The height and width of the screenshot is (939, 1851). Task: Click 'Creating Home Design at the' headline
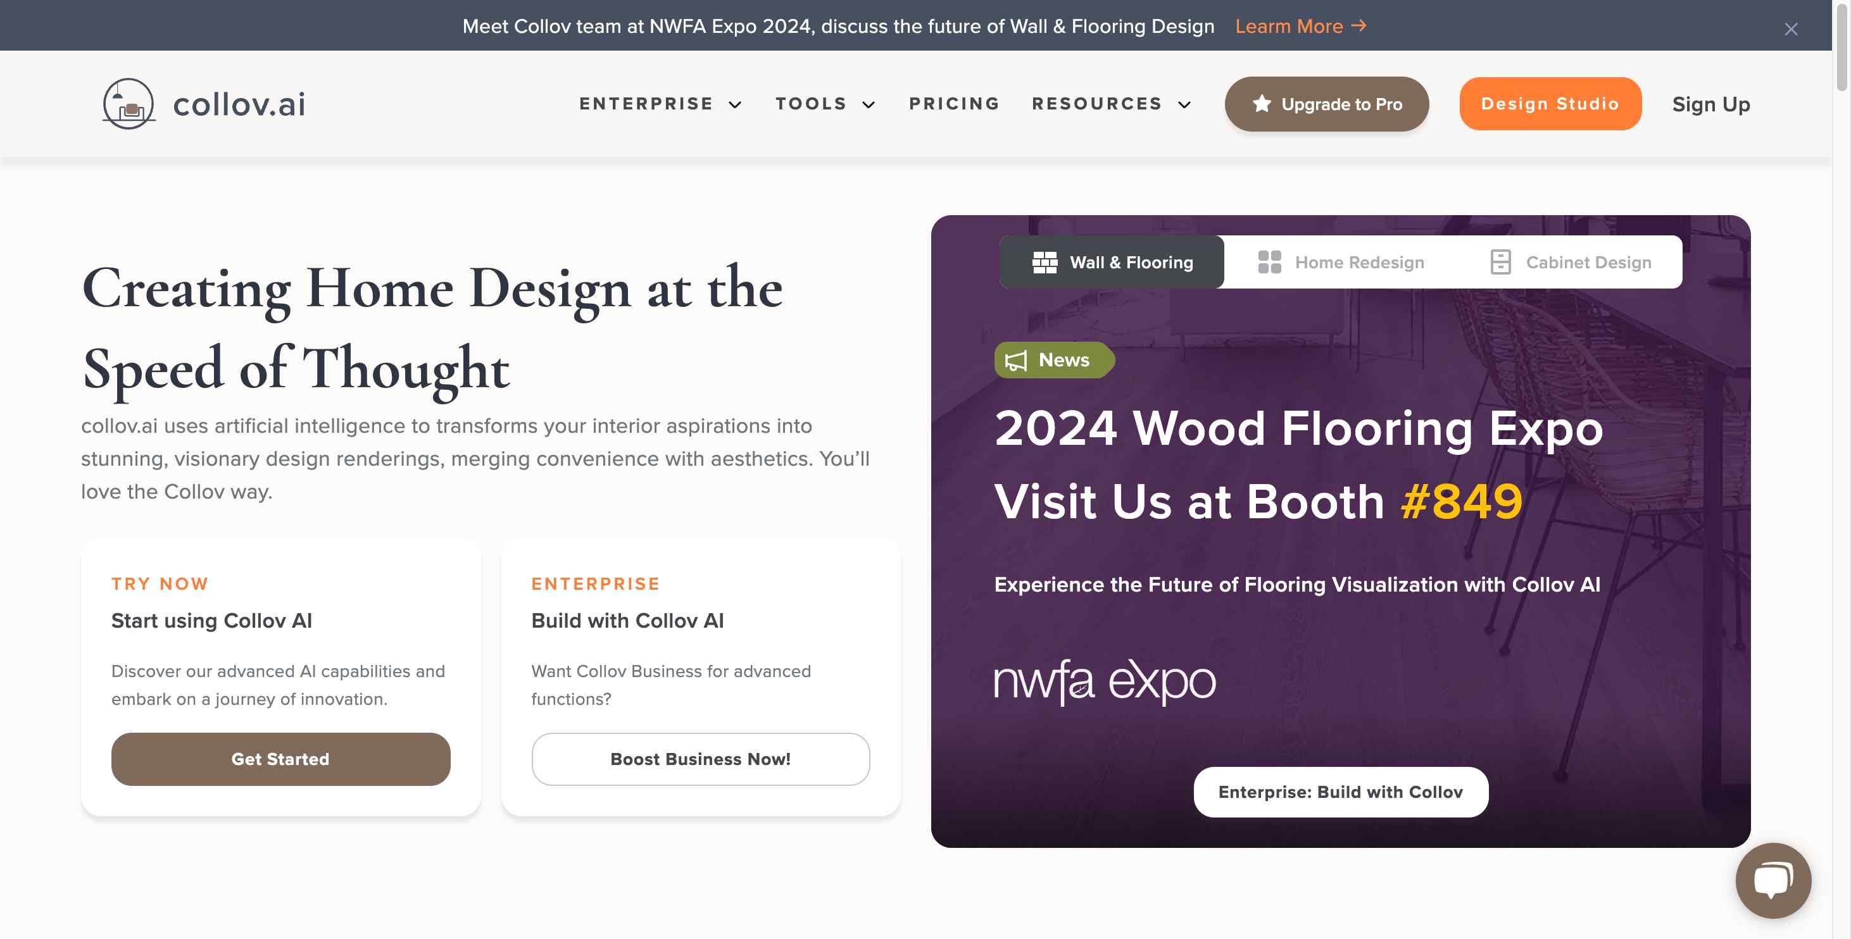(x=432, y=290)
